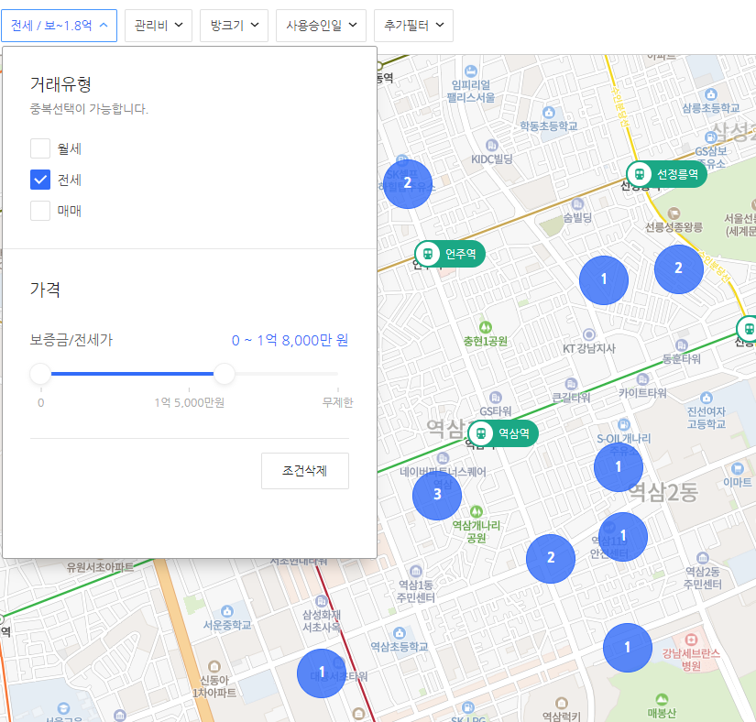Select cluster 2 near 선릉성종왕릉
Viewport: 756px width, 722px height.
(x=679, y=269)
